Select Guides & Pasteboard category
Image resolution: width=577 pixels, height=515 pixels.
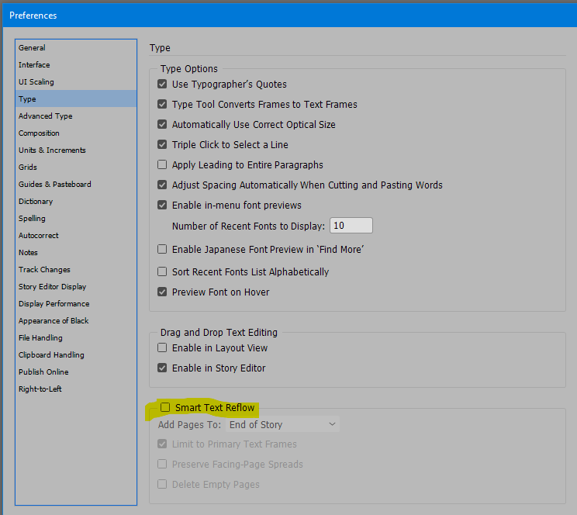tap(54, 185)
